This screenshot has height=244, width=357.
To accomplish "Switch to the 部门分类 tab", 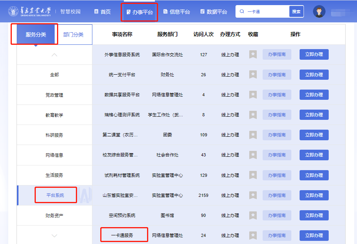I will 74,35.
